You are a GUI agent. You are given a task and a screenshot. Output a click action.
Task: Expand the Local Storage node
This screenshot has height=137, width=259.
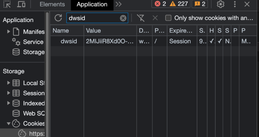click(9, 83)
